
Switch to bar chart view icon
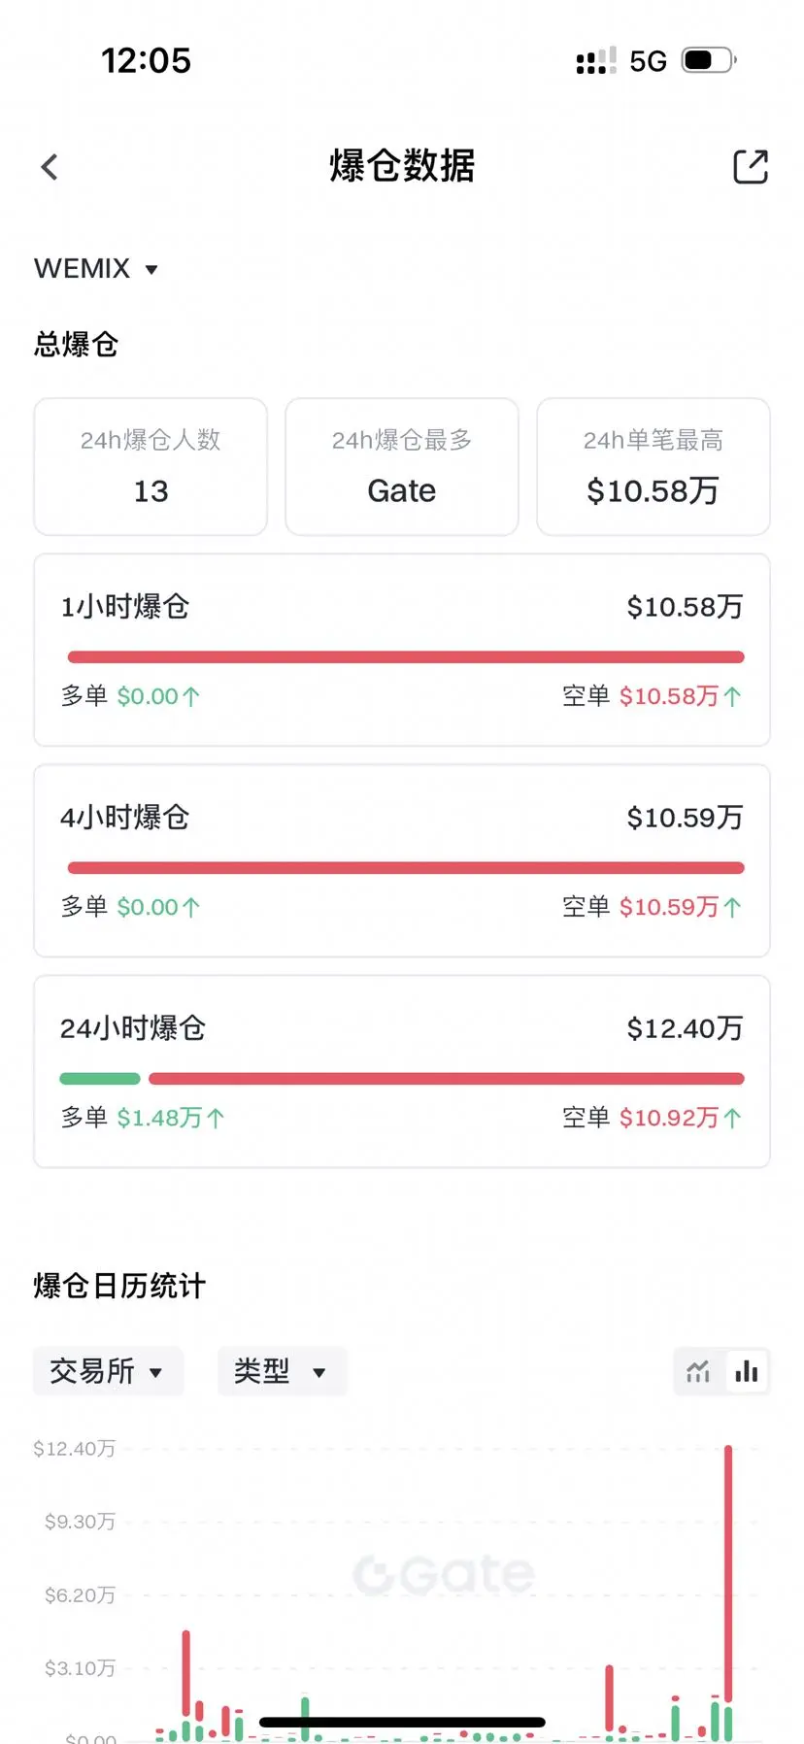click(x=747, y=1371)
